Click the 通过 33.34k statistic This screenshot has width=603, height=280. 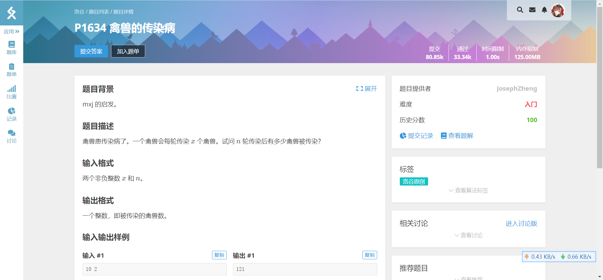(x=462, y=53)
